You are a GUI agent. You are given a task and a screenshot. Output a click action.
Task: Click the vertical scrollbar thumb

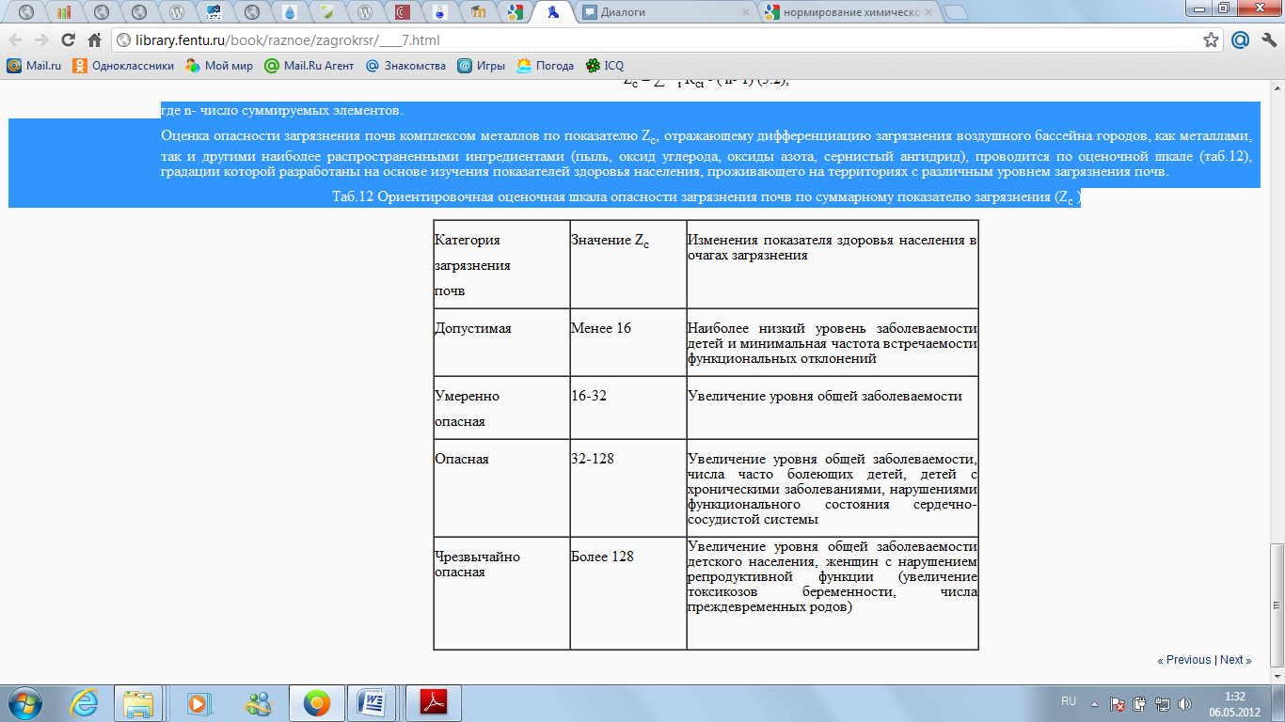pyautogui.click(x=1277, y=606)
